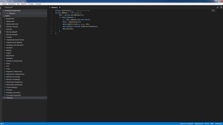Select the Форум folder

[x=9, y=53]
